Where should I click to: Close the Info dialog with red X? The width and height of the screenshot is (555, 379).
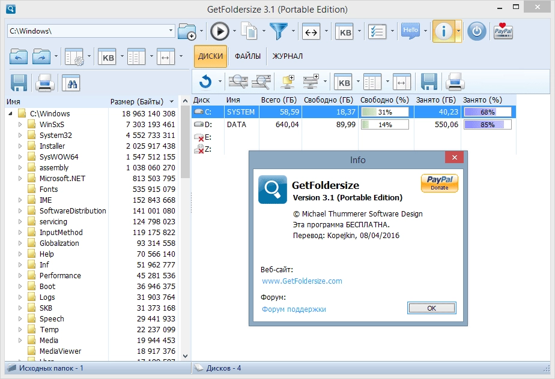tap(455, 158)
